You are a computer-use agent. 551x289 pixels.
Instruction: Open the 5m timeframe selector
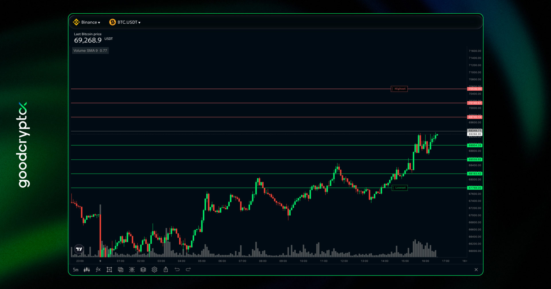(x=75, y=270)
